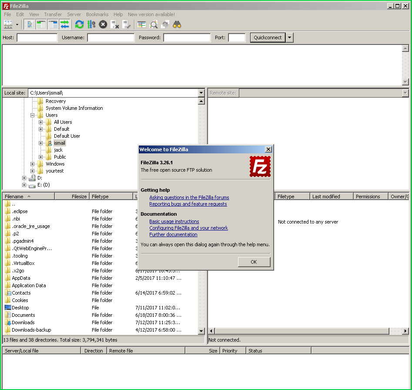Screen dimensions: 412x390
Task: Open the Bookmarks menu
Action: (x=97, y=14)
